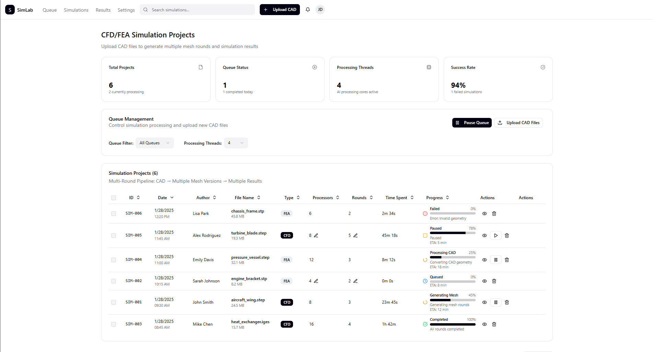653x352 pixels.
Task: Click the SimLab logo icon
Action: pyautogui.click(x=10, y=10)
